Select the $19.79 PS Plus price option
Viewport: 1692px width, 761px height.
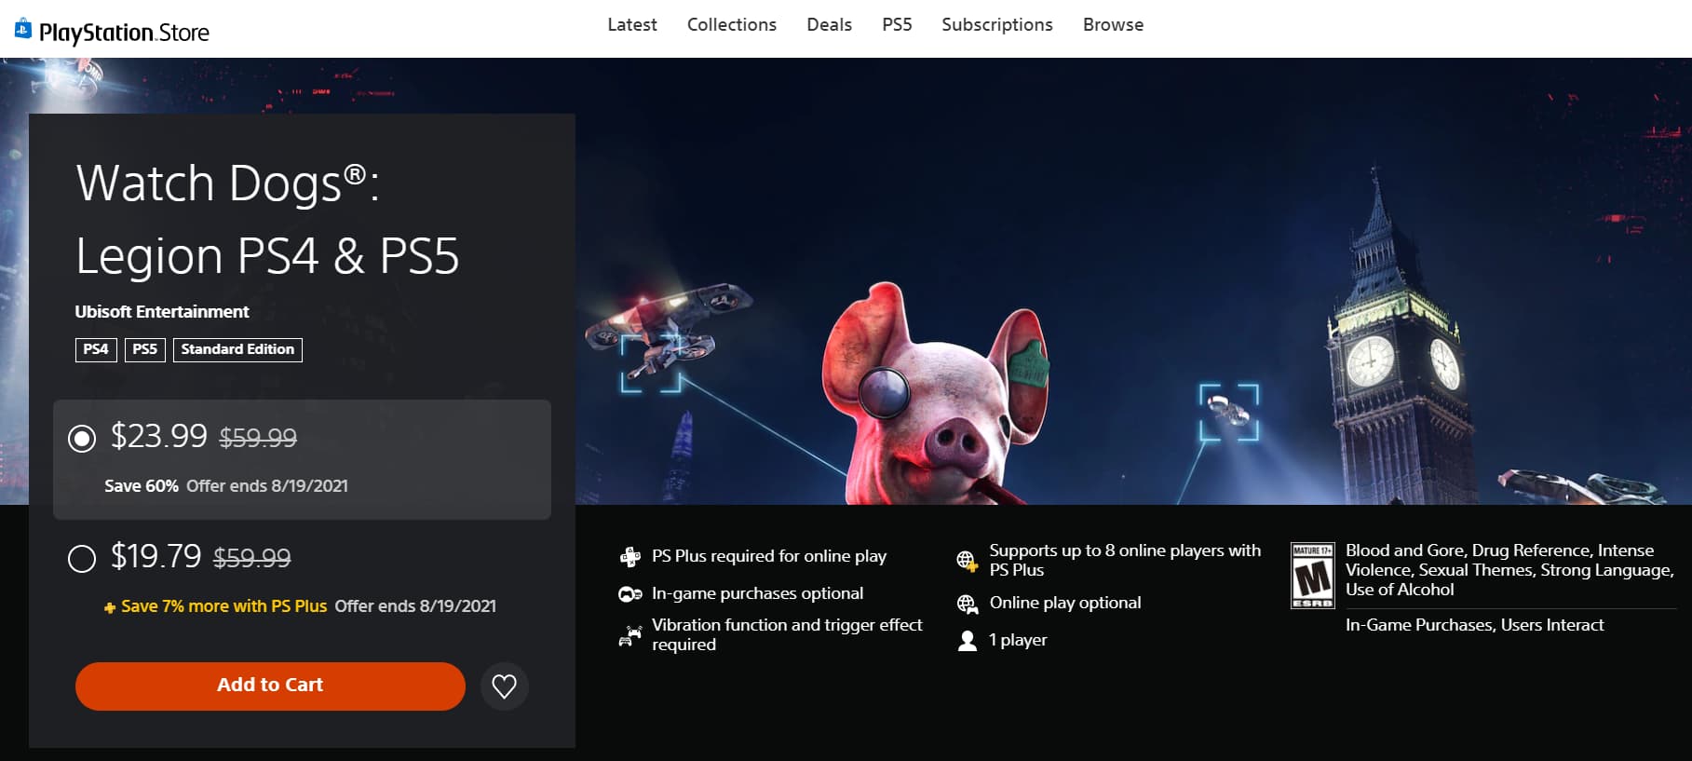pos(82,558)
